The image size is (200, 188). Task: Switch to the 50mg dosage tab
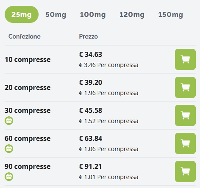click(56, 14)
